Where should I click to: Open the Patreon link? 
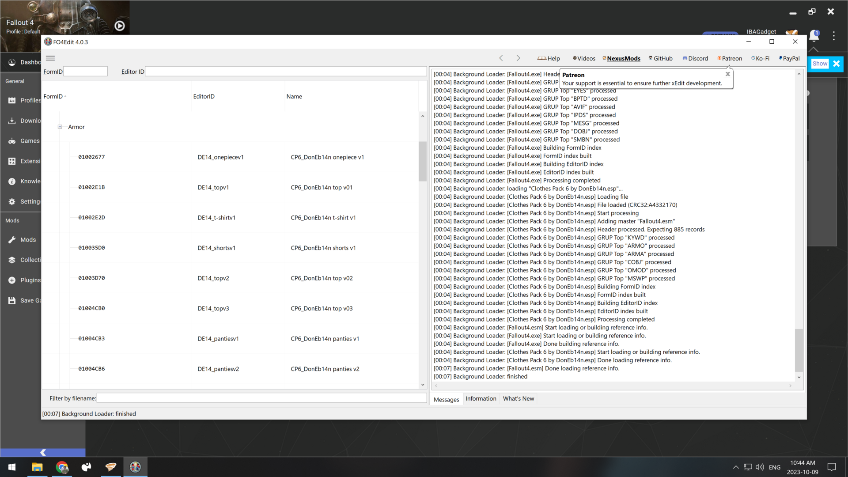coord(730,58)
